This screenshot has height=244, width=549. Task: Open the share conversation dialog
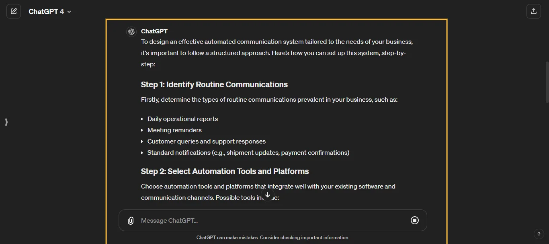coord(534,11)
